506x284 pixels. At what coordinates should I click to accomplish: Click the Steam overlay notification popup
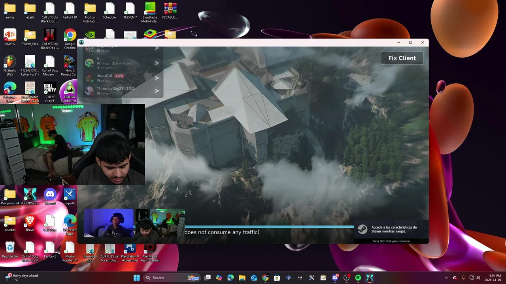point(391,232)
